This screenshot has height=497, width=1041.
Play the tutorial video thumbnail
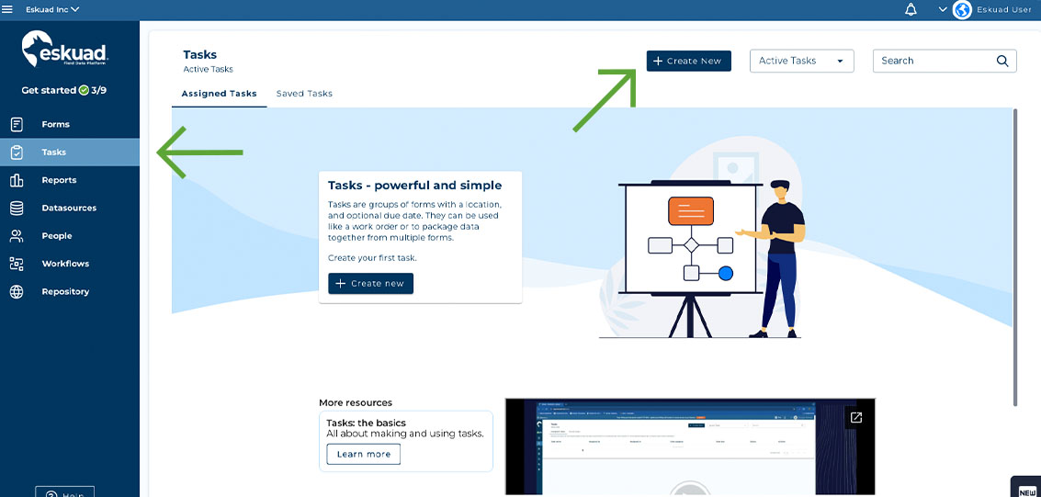coord(690,447)
